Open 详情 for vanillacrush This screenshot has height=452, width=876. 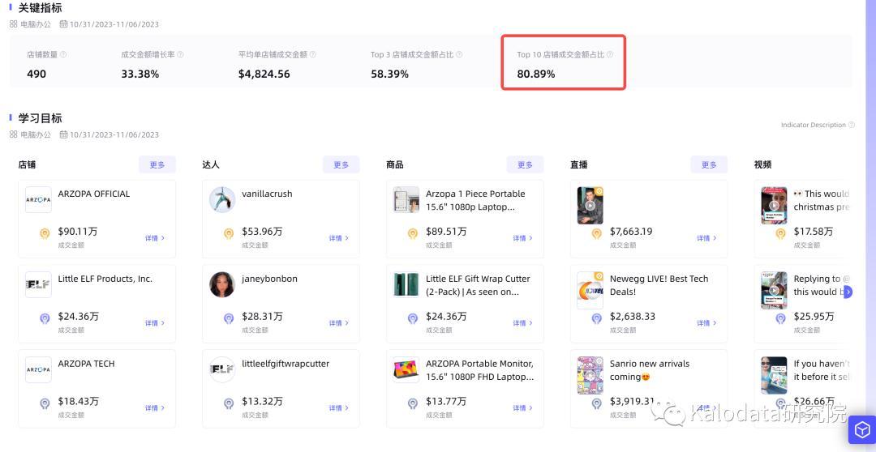pyautogui.click(x=338, y=238)
